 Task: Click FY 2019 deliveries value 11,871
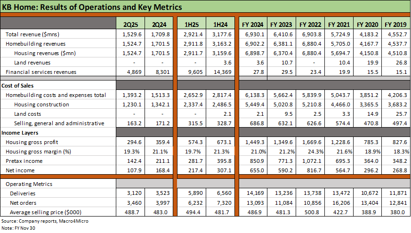click(x=398, y=193)
